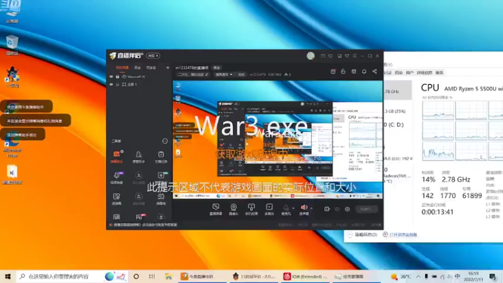The image size is (503, 283).
Task: Open the 房管助手 tool icon
Action: pyautogui.click(x=138, y=157)
